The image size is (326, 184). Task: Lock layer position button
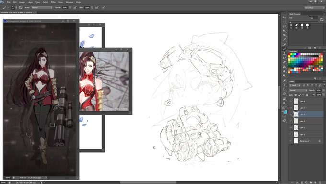303,95
